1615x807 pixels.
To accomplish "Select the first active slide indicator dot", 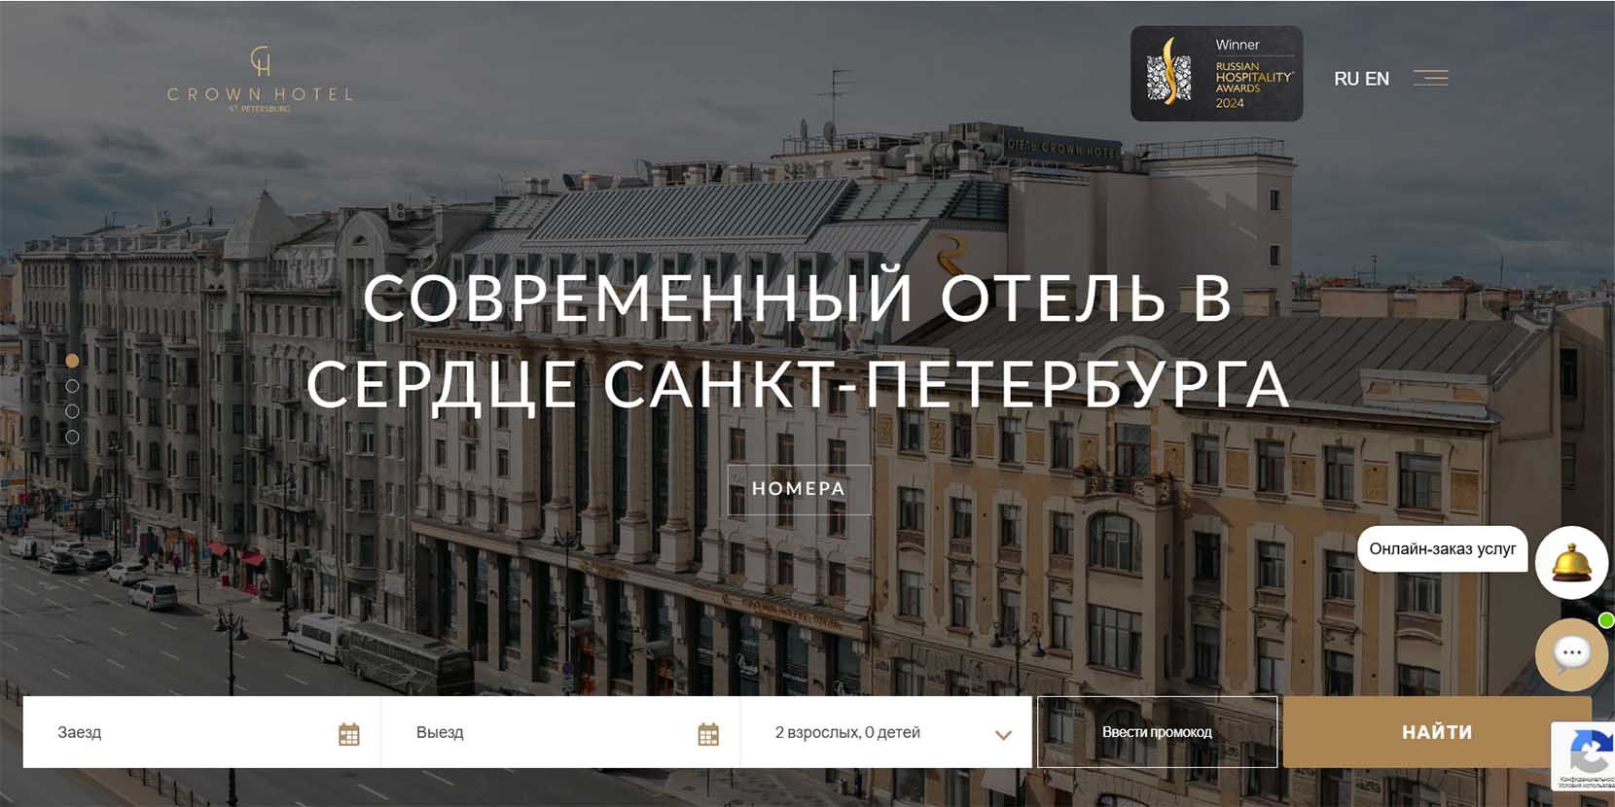I will pos(72,361).
